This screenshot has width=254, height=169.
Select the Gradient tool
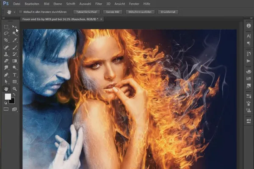pos(14,61)
